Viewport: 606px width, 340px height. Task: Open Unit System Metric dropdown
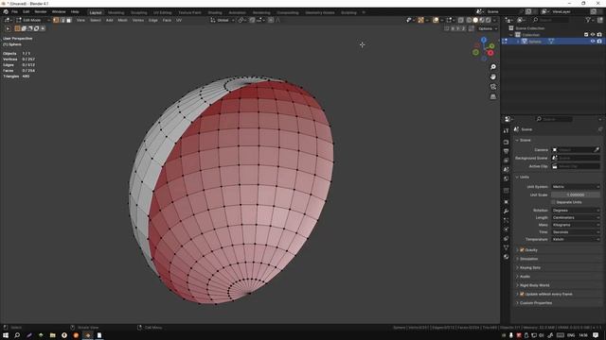[x=576, y=187]
